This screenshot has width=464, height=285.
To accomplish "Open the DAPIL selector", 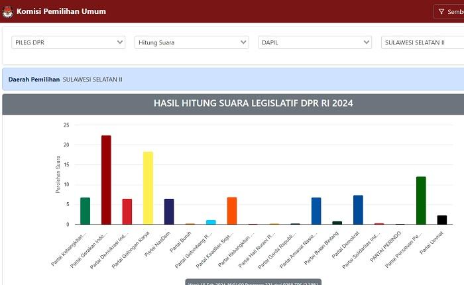I will coord(315,42).
